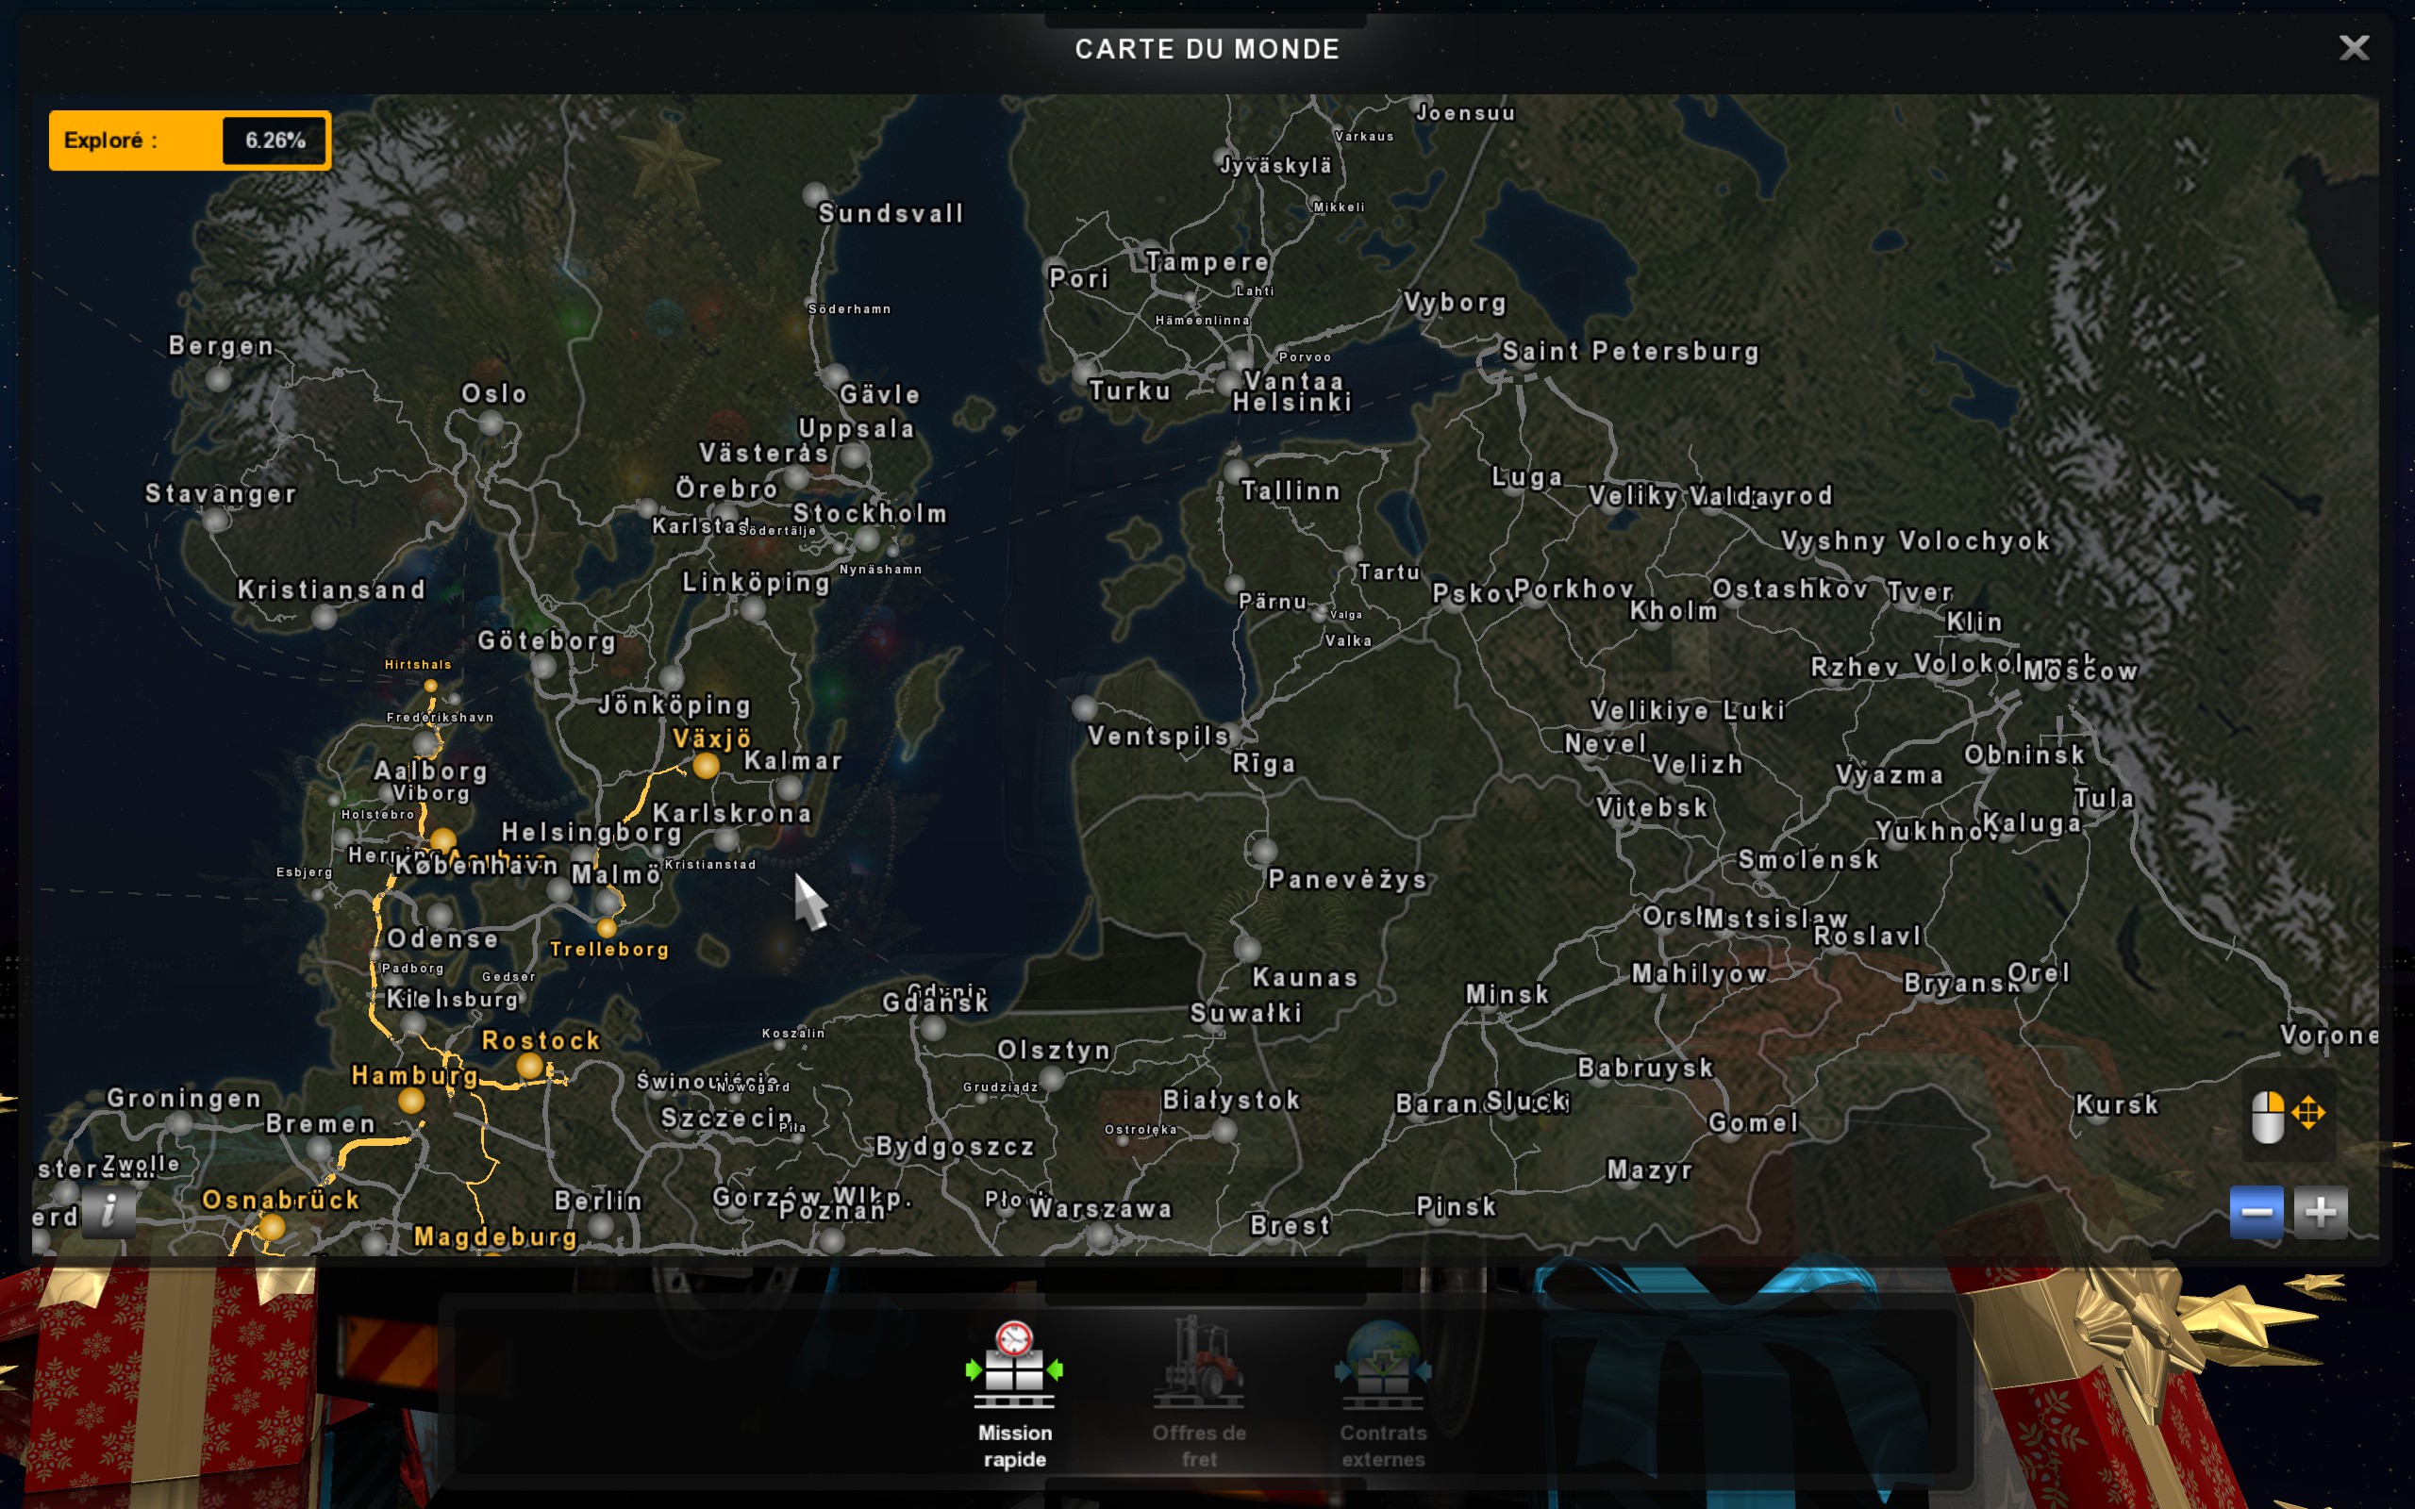Click the Kursk city label

coord(2117,1104)
